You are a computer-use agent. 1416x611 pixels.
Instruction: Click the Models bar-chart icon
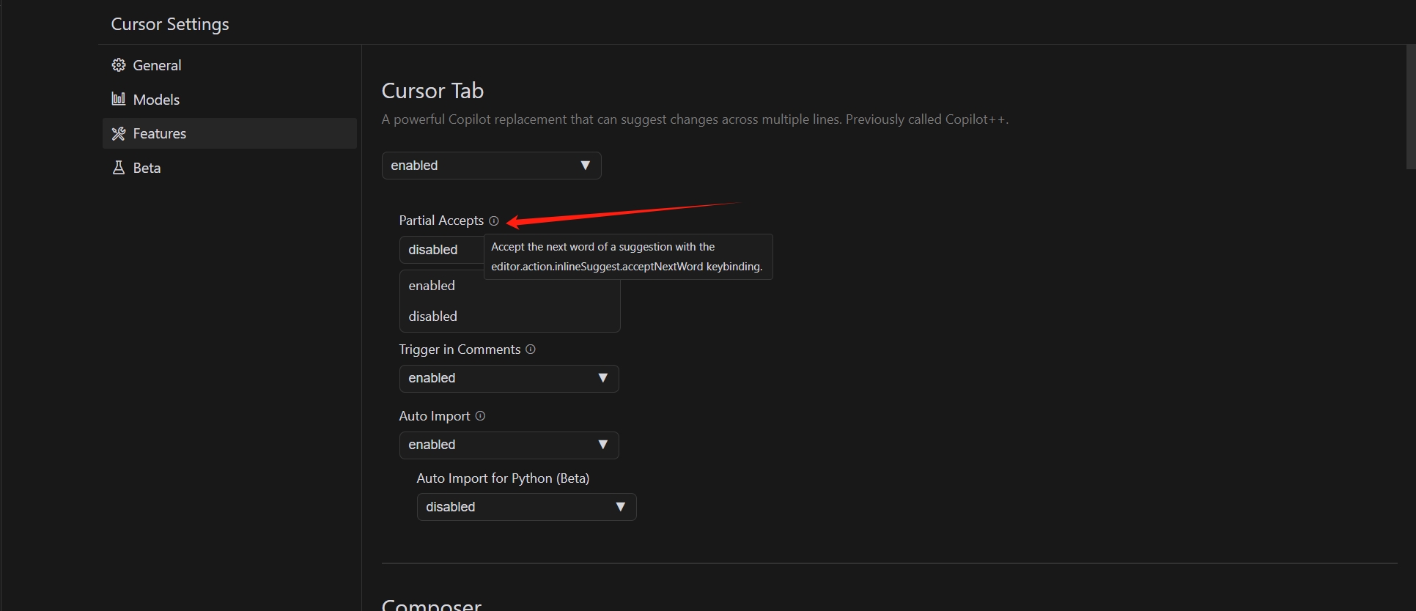click(x=118, y=99)
